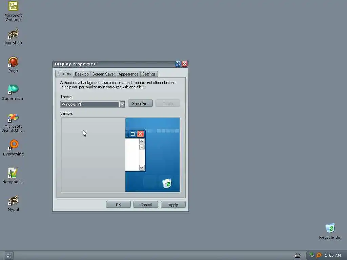Expand the Theme dropdown arrow
This screenshot has width=347, height=260.
pos(122,104)
